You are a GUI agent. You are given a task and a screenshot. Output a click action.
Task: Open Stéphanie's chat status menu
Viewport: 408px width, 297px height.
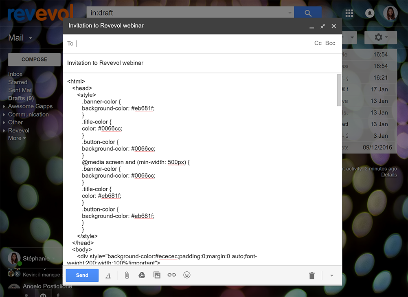click(x=54, y=258)
